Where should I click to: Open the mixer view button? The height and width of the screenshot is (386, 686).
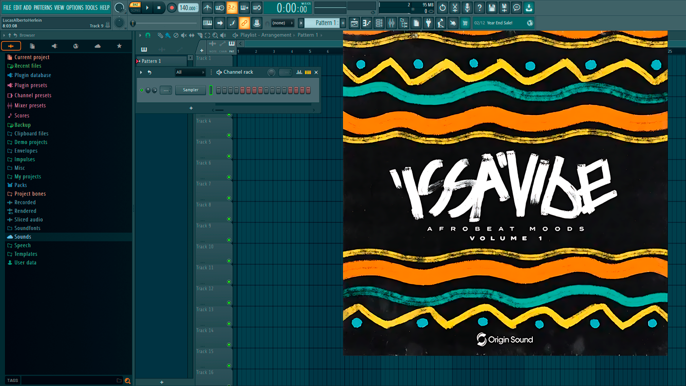click(391, 23)
